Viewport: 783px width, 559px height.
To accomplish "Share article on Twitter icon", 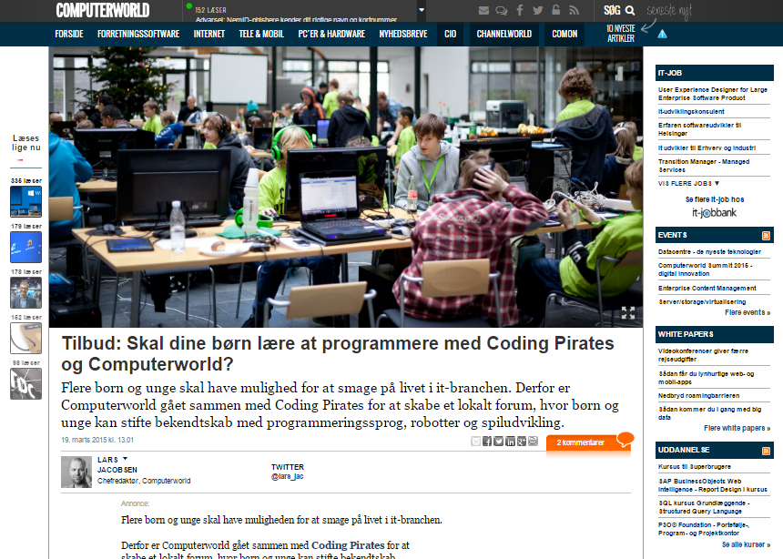I will point(498,442).
